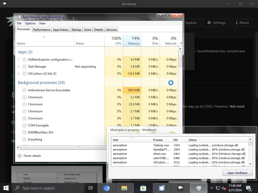Sort mod tasks by Process column
258x193 pixels.
(162, 140)
